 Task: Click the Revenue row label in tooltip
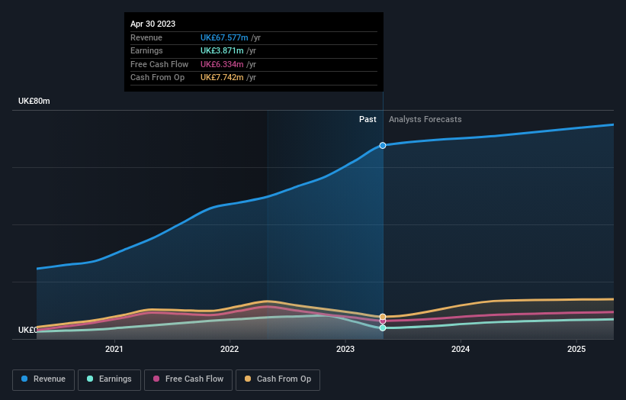(x=146, y=37)
